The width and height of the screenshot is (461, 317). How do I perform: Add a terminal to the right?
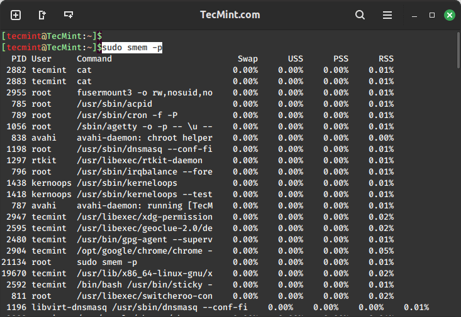pyautogui.click(x=42, y=14)
